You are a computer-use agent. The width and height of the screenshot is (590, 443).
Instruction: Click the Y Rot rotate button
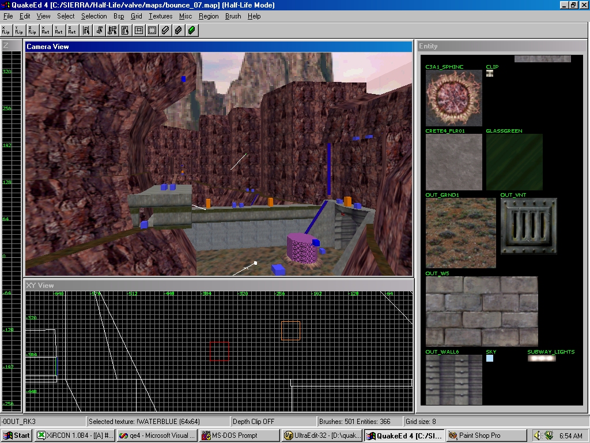point(59,30)
